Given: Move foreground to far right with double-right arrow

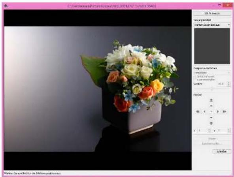Looking at the screenshot, I should click(x=224, y=111).
